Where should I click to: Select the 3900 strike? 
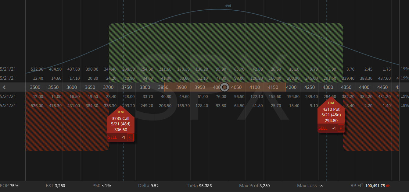click(181, 87)
